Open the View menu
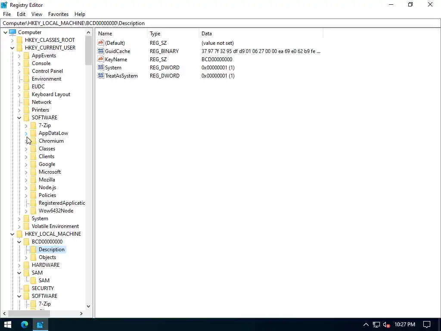The image size is (441, 331). click(x=37, y=14)
